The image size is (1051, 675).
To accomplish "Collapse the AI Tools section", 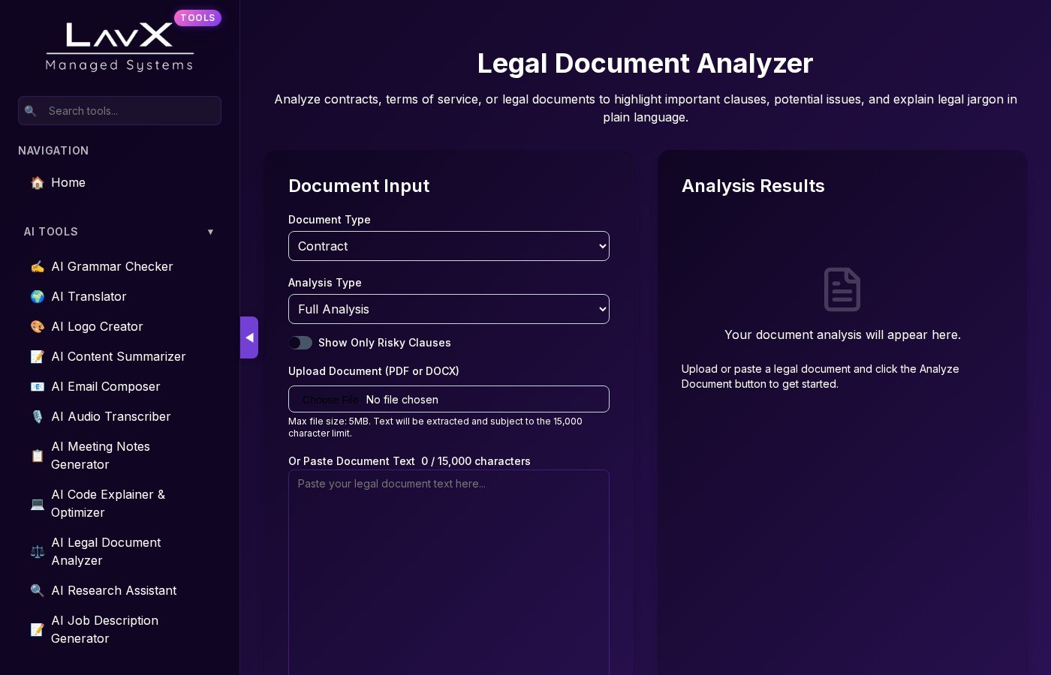I will 210,232.
